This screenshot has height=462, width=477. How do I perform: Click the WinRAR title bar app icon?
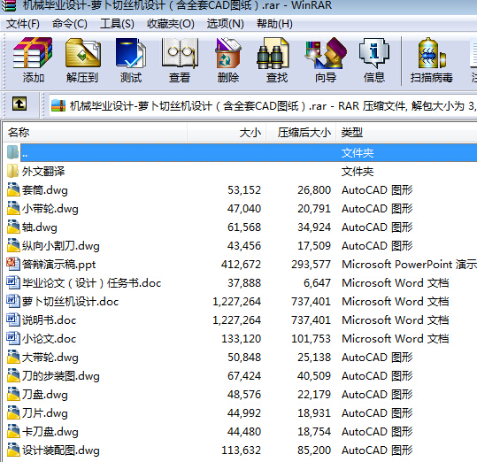9,5
